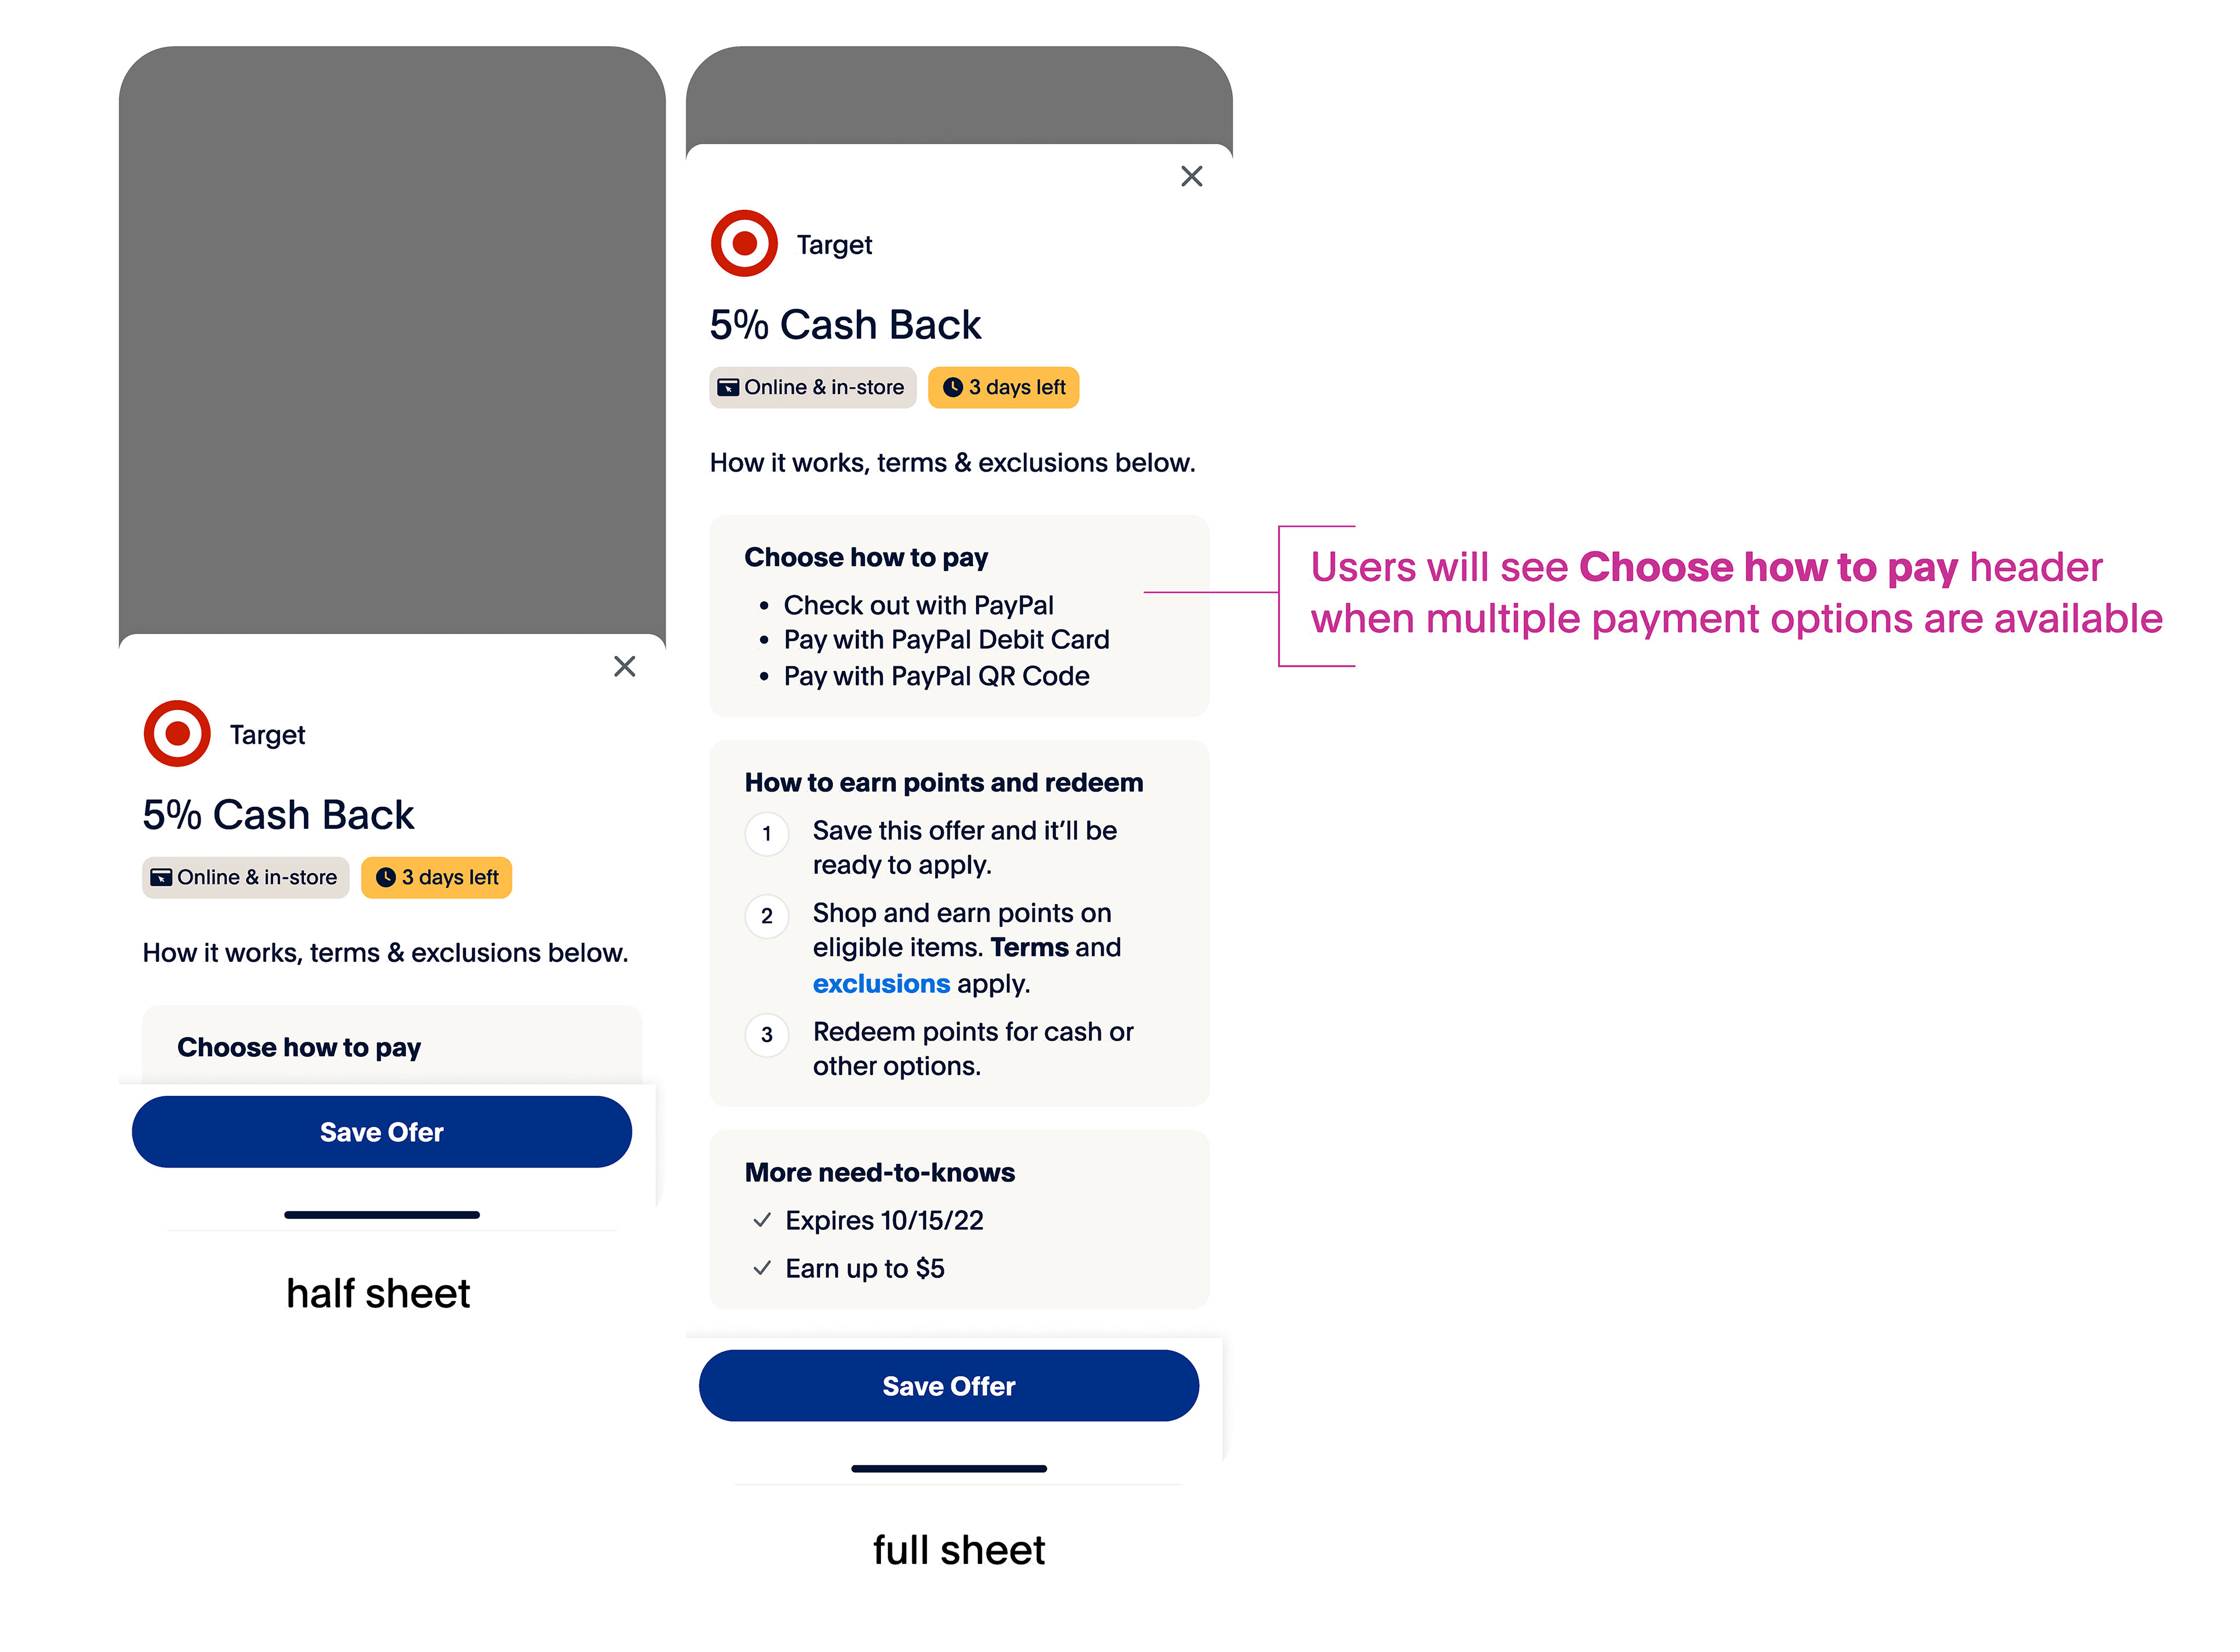Click step 3 number circle

(767, 1035)
